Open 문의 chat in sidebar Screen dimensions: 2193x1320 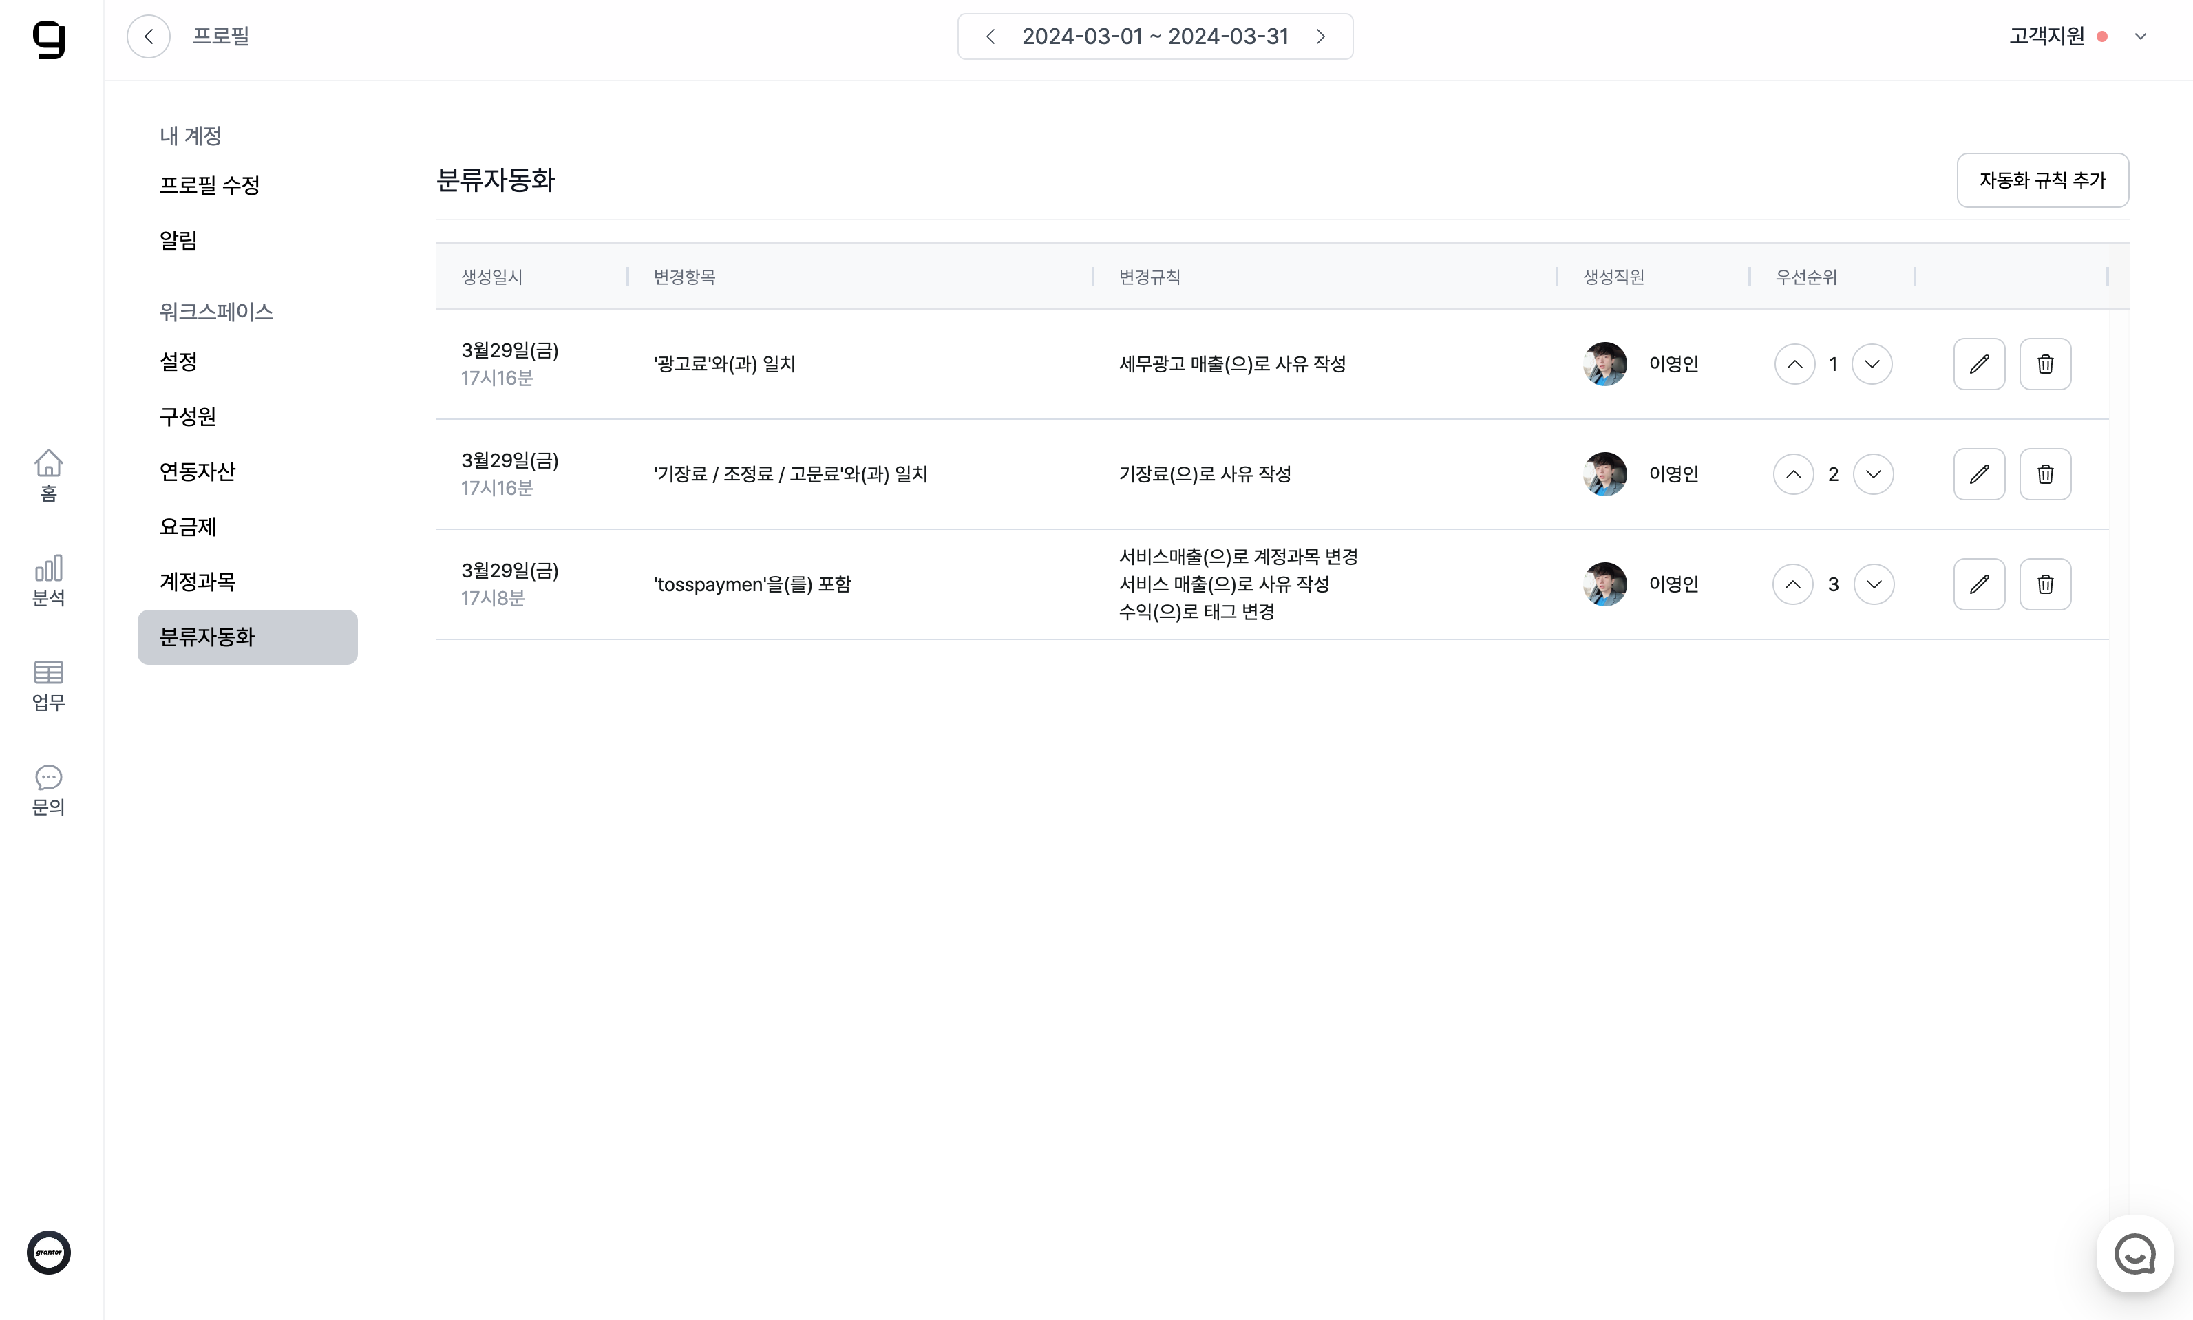coord(49,790)
